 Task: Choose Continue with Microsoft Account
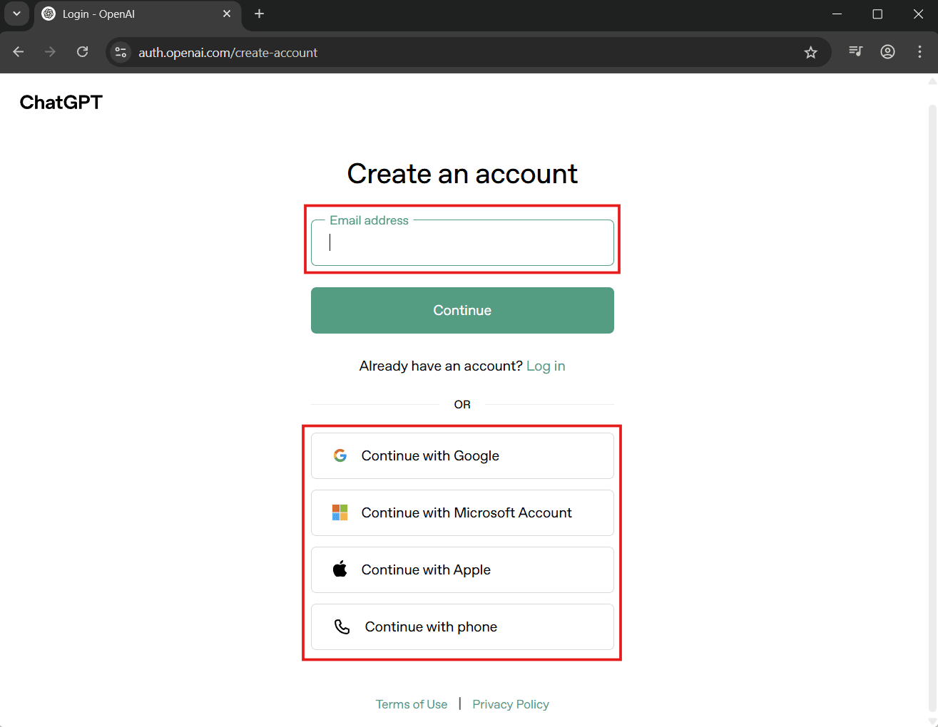462,512
